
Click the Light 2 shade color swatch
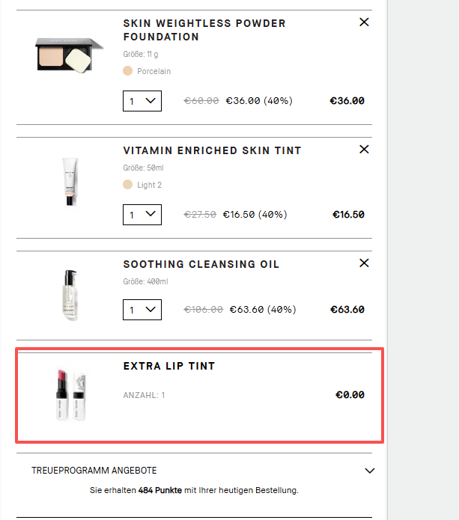point(127,185)
